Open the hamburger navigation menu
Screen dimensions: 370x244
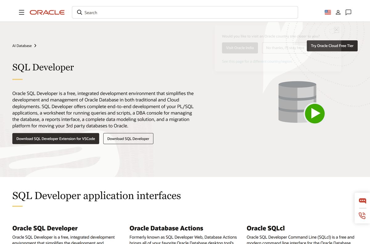22,12
